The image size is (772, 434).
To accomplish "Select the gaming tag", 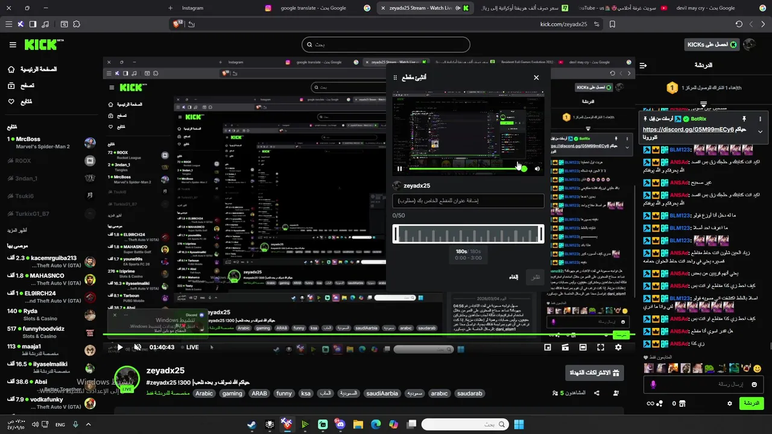I will click(x=232, y=394).
